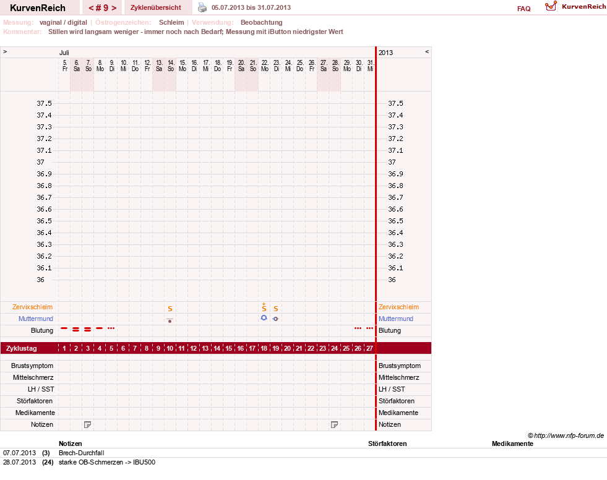Click the Medikamente column heading below chart
607x480 pixels.
tap(512, 444)
